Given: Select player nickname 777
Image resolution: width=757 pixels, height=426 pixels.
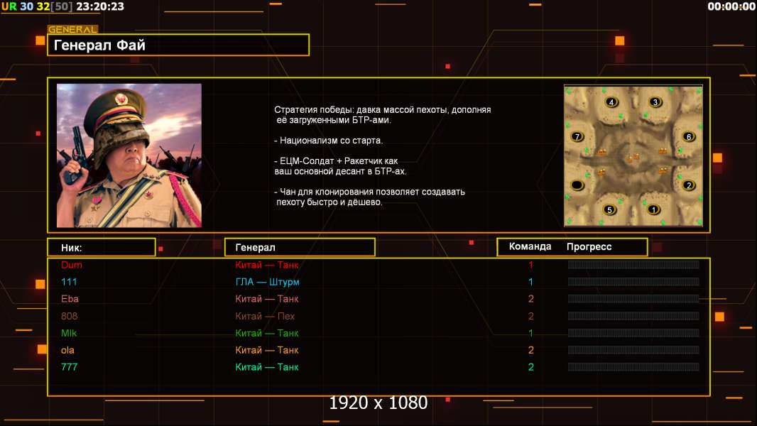Looking at the screenshot, I should pyautogui.click(x=69, y=366).
